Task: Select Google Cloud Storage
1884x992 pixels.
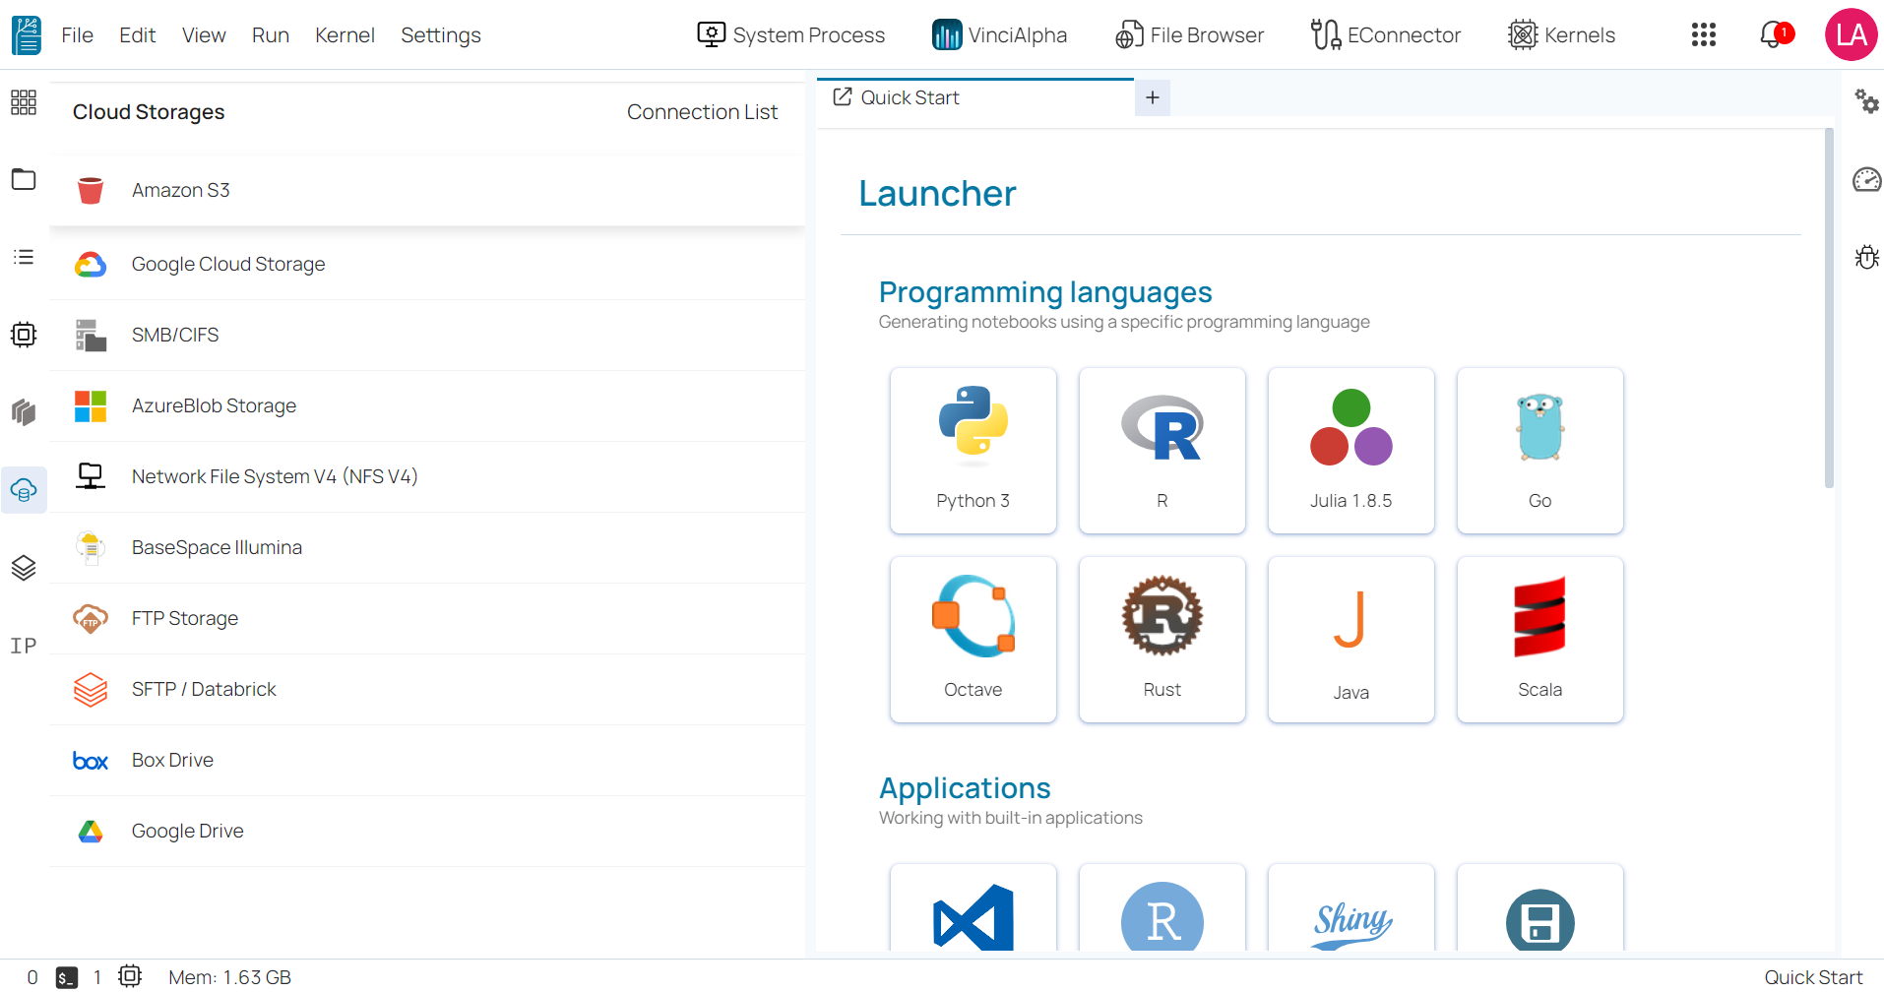Action: (427, 264)
